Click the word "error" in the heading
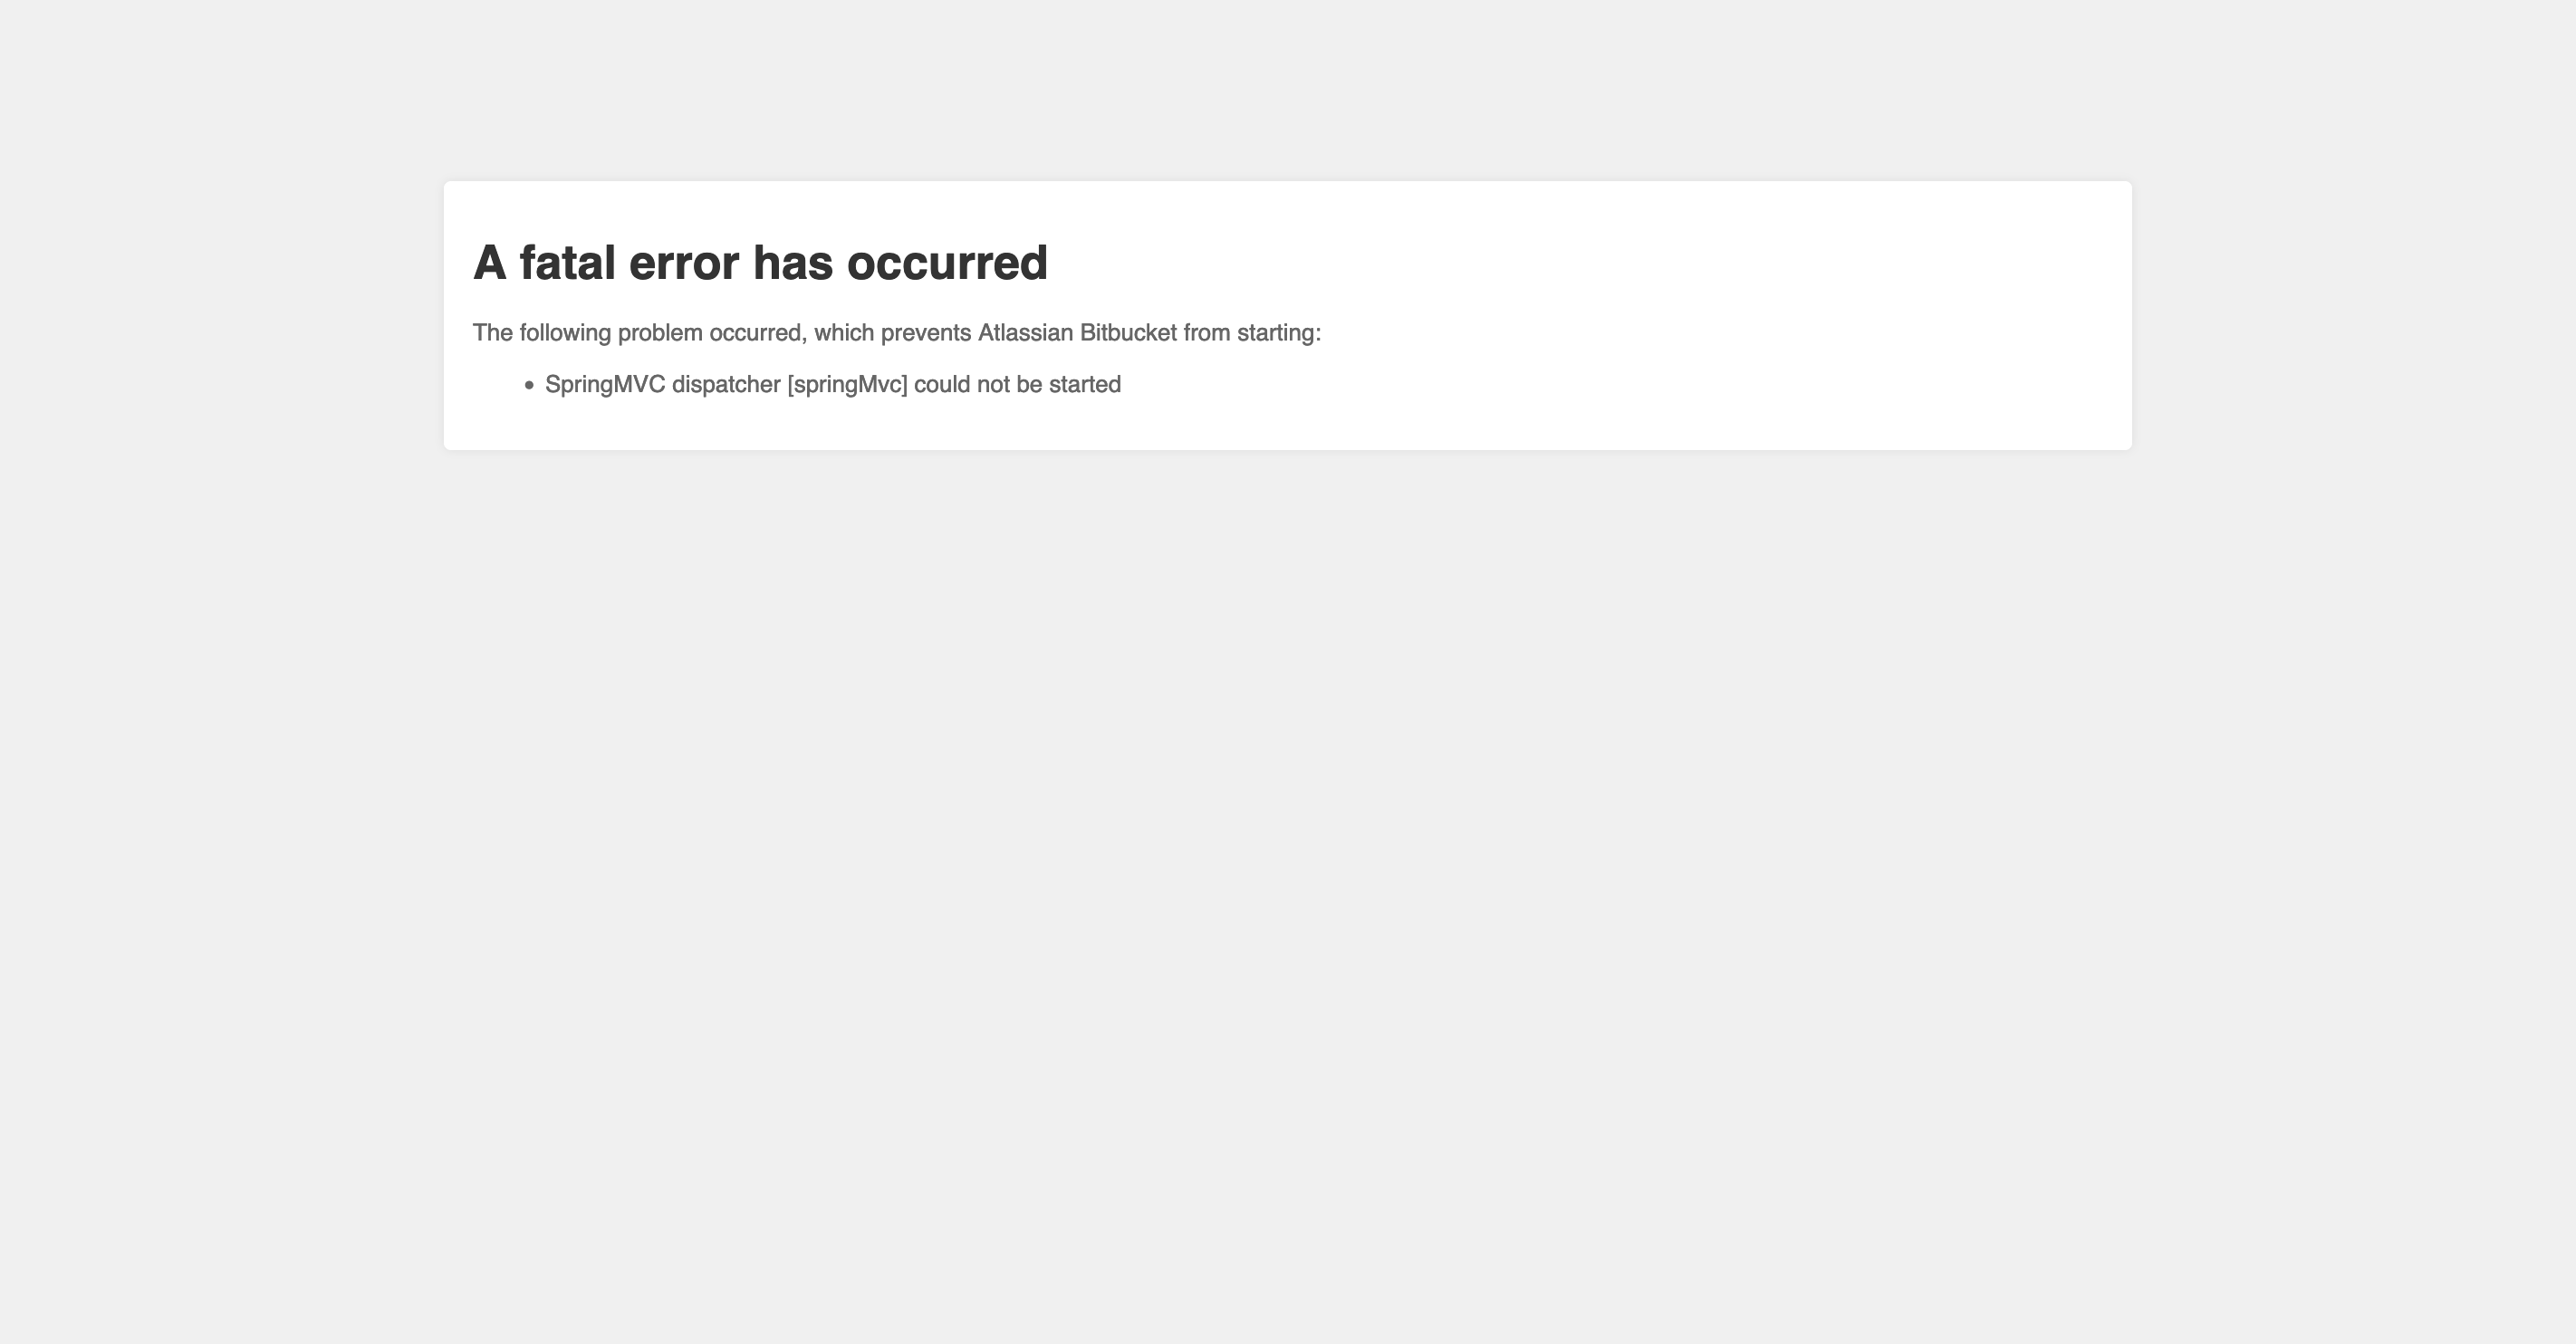 (x=684, y=263)
